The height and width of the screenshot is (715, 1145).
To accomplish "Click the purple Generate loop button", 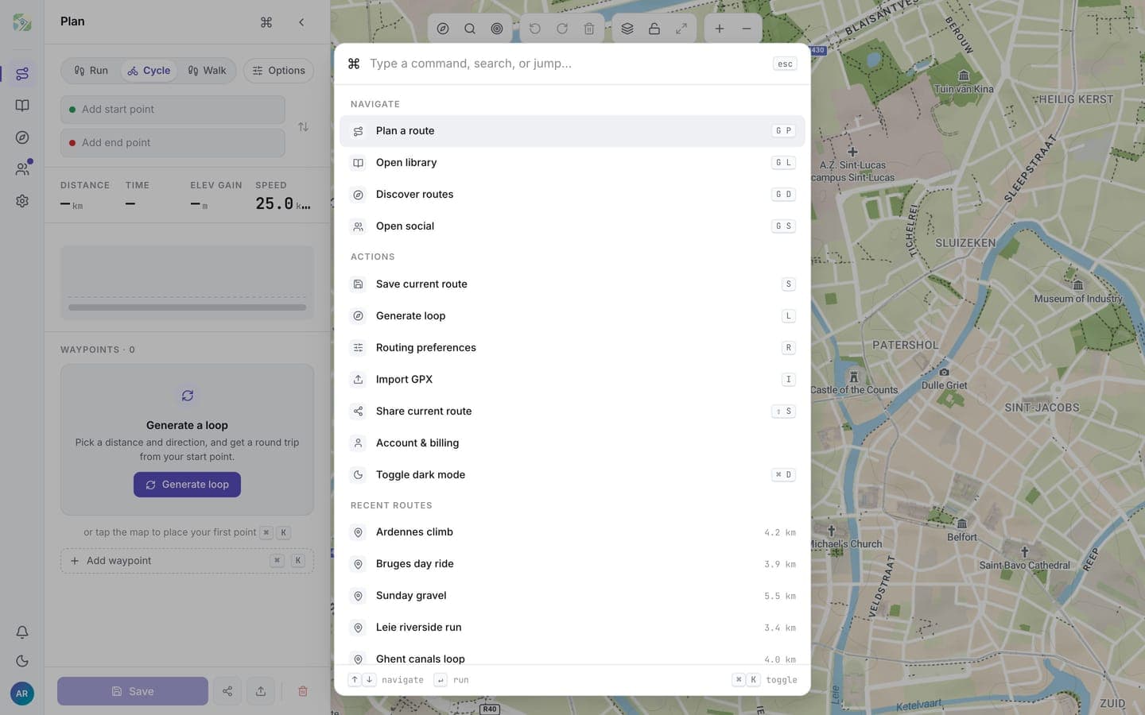I will [x=187, y=485].
